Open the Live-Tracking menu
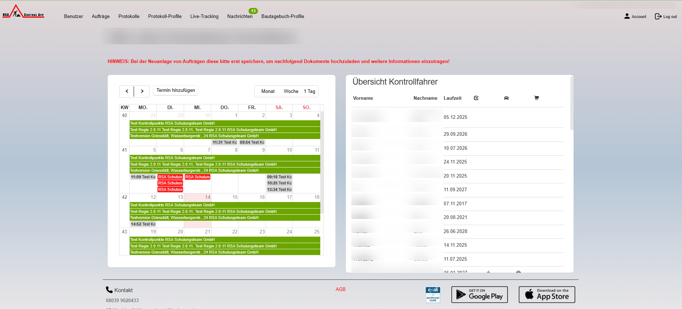The width and height of the screenshot is (682, 309). click(x=204, y=17)
